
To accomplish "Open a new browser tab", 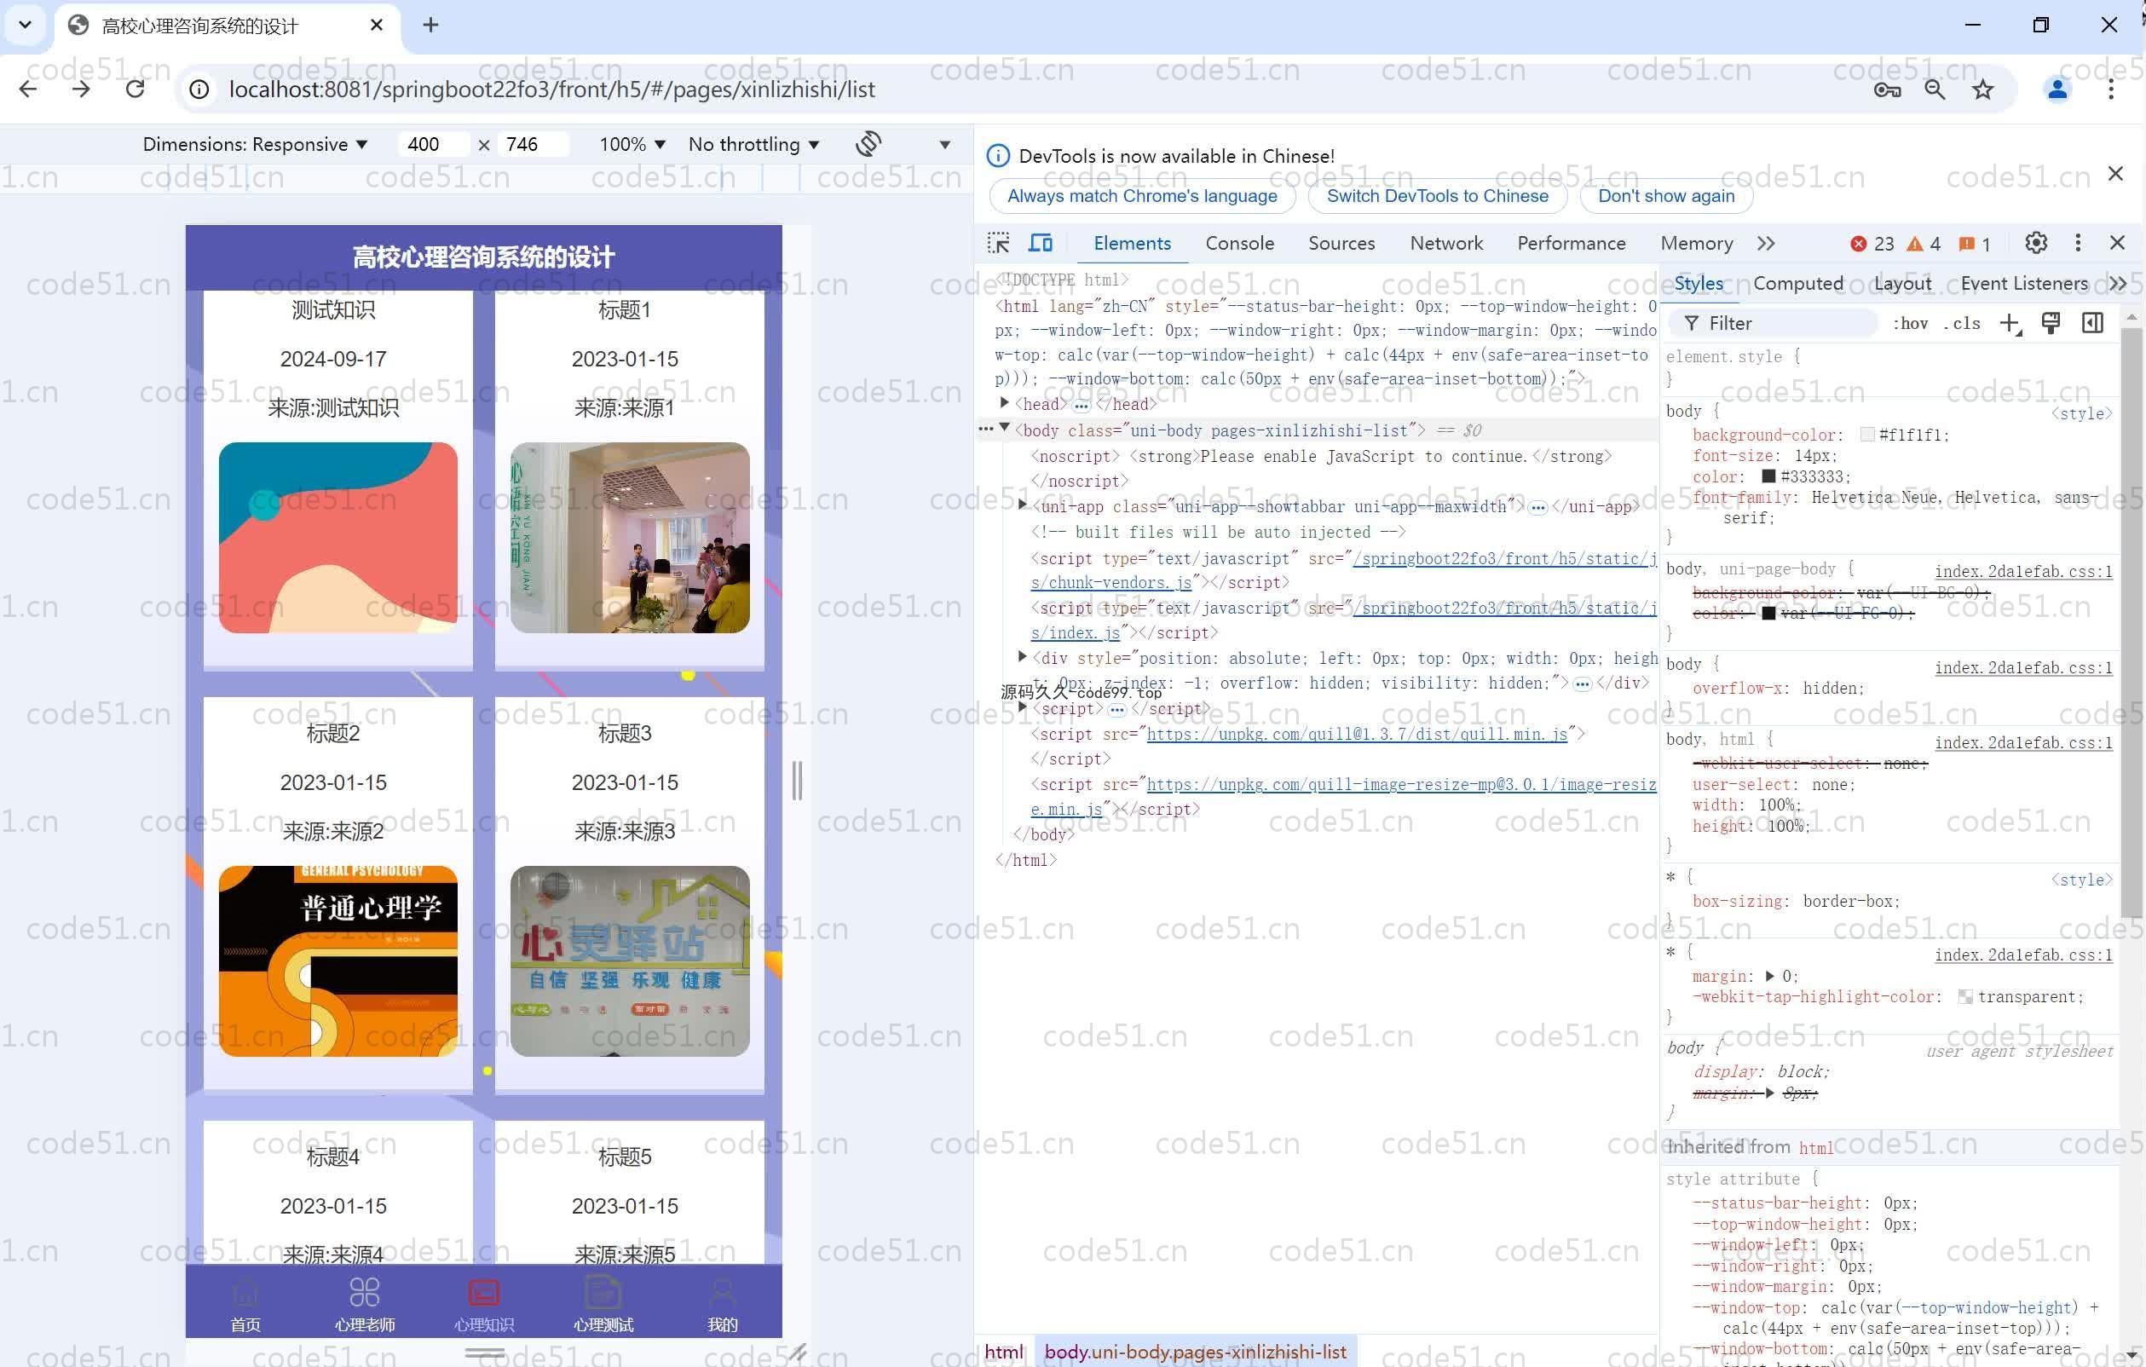I will pyautogui.click(x=430, y=25).
